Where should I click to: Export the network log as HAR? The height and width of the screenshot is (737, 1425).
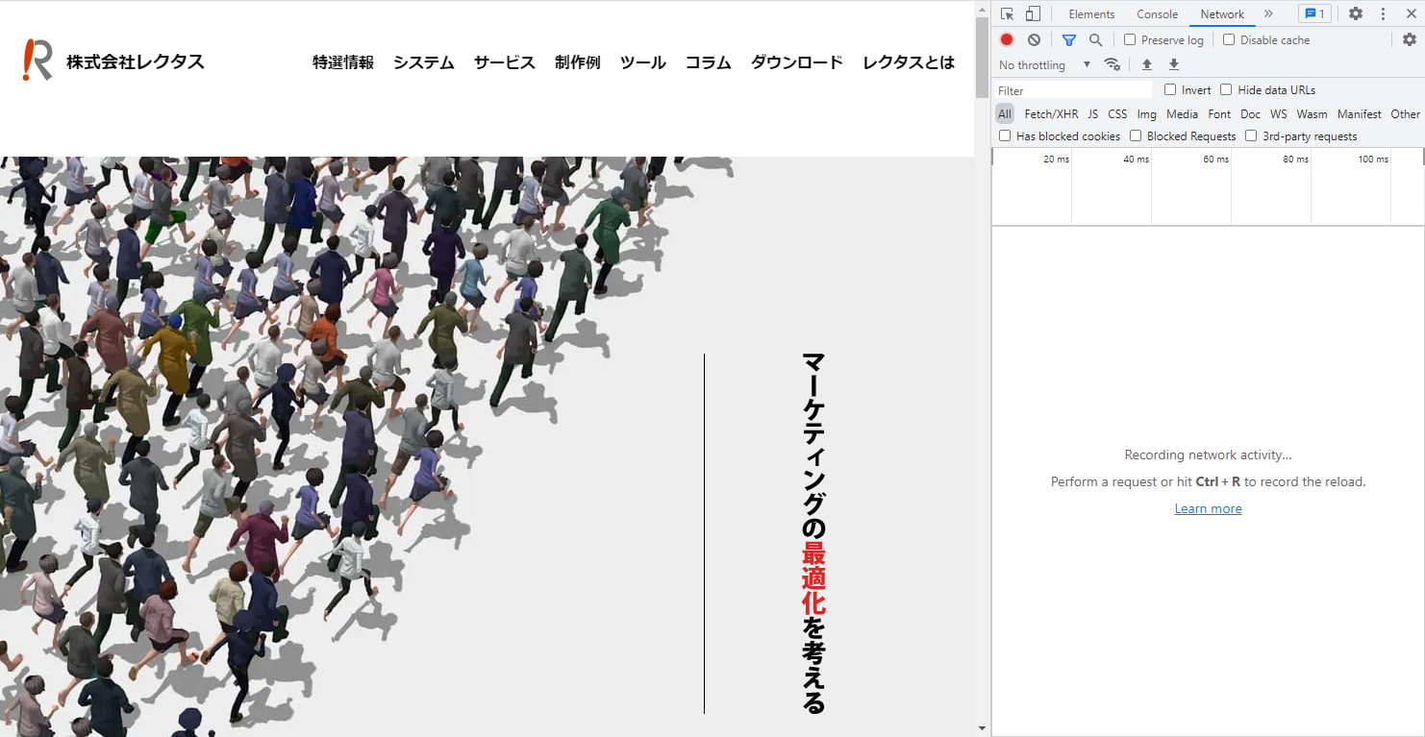tap(1173, 64)
